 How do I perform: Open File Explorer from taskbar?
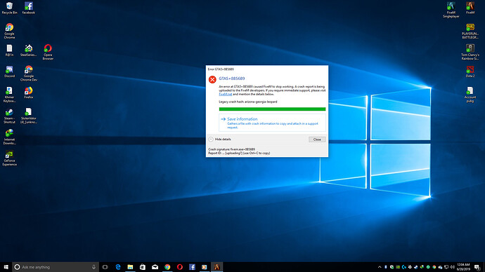(130, 267)
